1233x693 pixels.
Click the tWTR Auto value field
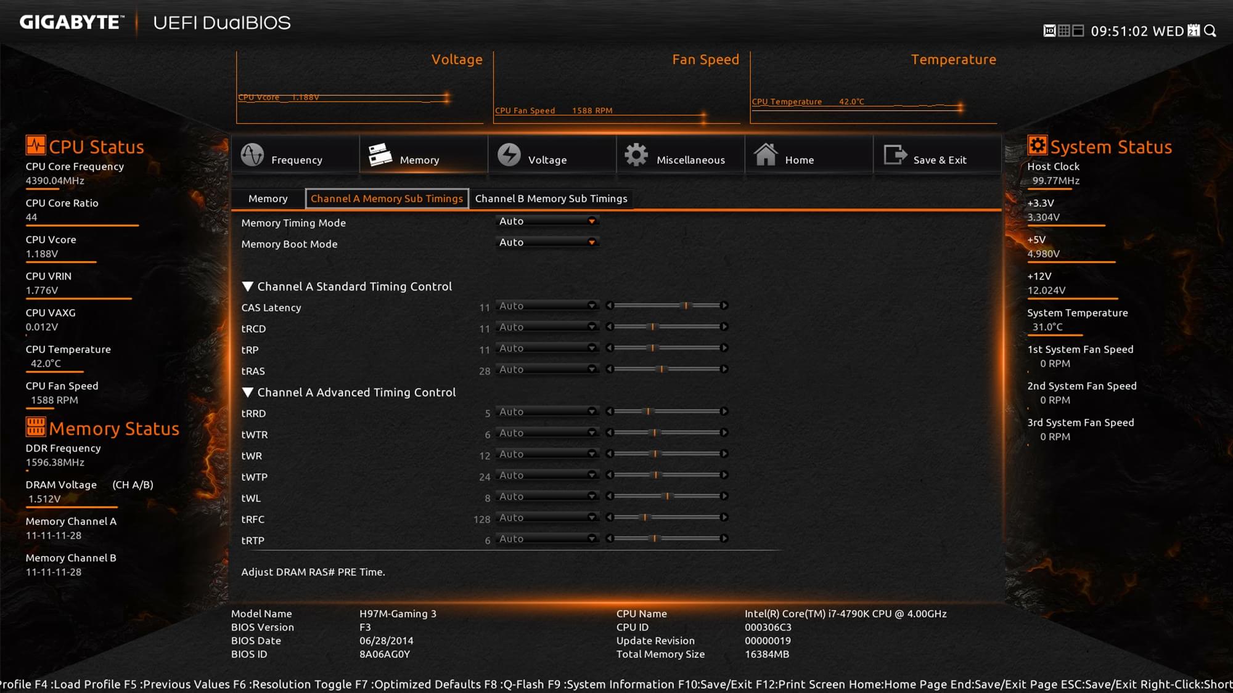pos(547,432)
